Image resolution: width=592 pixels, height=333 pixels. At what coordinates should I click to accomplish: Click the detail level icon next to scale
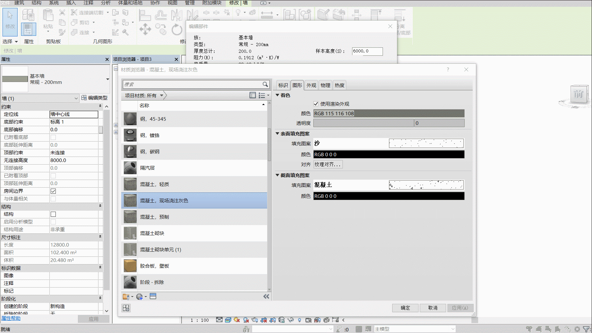click(x=219, y=320)
